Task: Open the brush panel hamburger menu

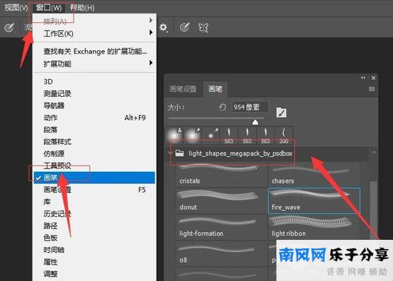Action: tap(372, 88)
